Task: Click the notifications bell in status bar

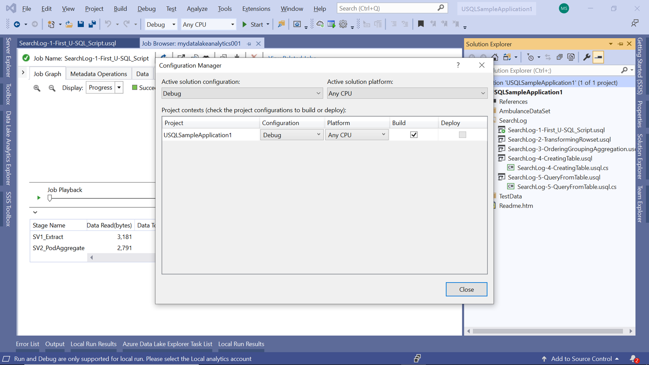Action: point(633,359)
